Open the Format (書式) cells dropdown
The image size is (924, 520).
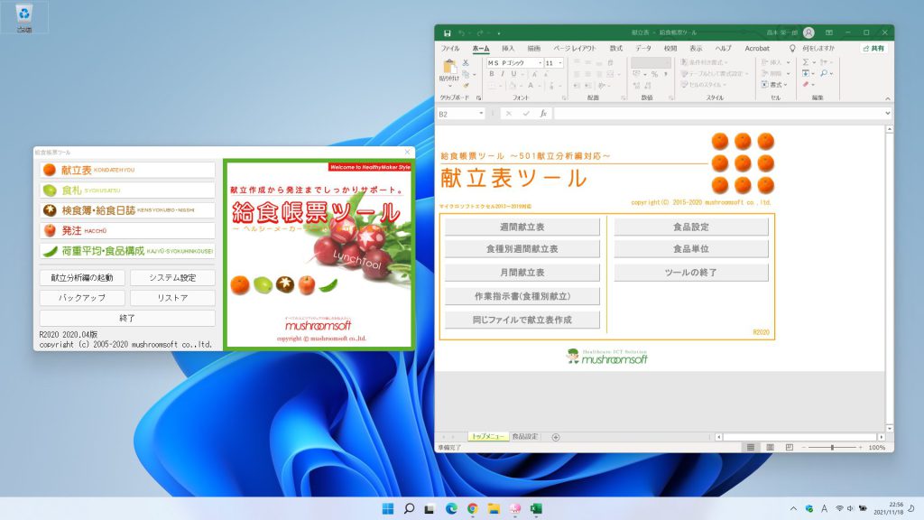[x=775, y=85]
